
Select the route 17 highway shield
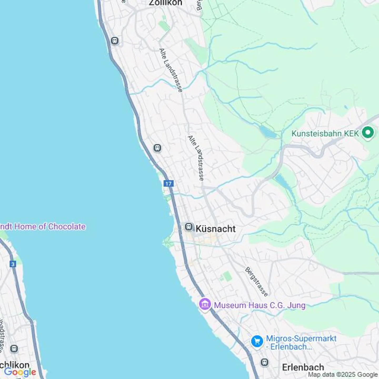(168, 183)
